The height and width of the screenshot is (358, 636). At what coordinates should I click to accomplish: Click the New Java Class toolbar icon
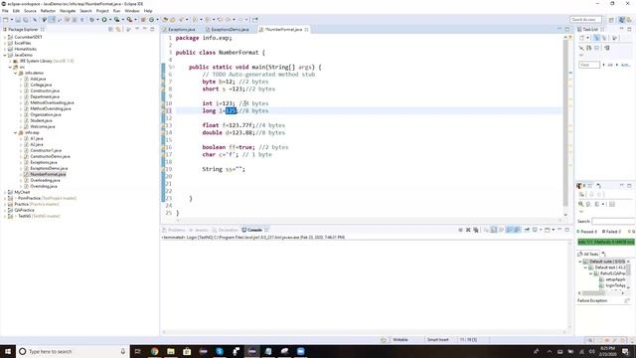point(151,20)
